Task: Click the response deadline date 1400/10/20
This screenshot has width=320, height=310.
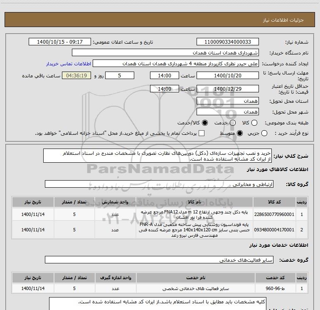Action: 228,75
